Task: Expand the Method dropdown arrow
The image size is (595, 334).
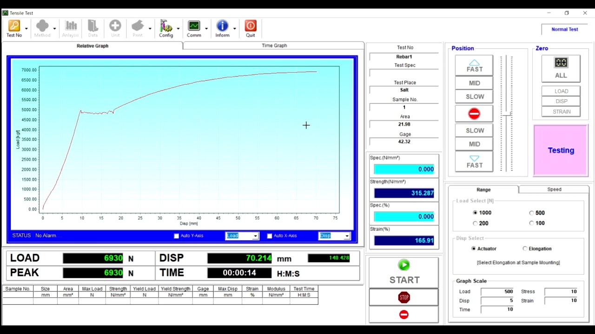Action: (x=54, y=29)
